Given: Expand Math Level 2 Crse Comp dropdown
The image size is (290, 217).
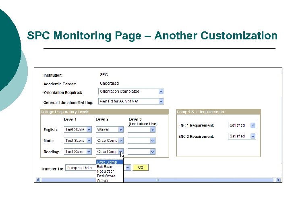Looking at the screenshot, I should point(110,140).
